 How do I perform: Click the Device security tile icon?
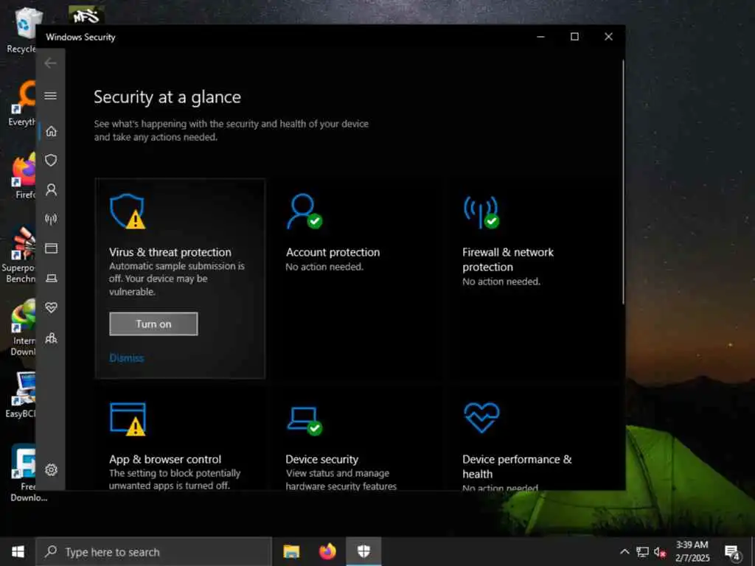click(305, 419)
